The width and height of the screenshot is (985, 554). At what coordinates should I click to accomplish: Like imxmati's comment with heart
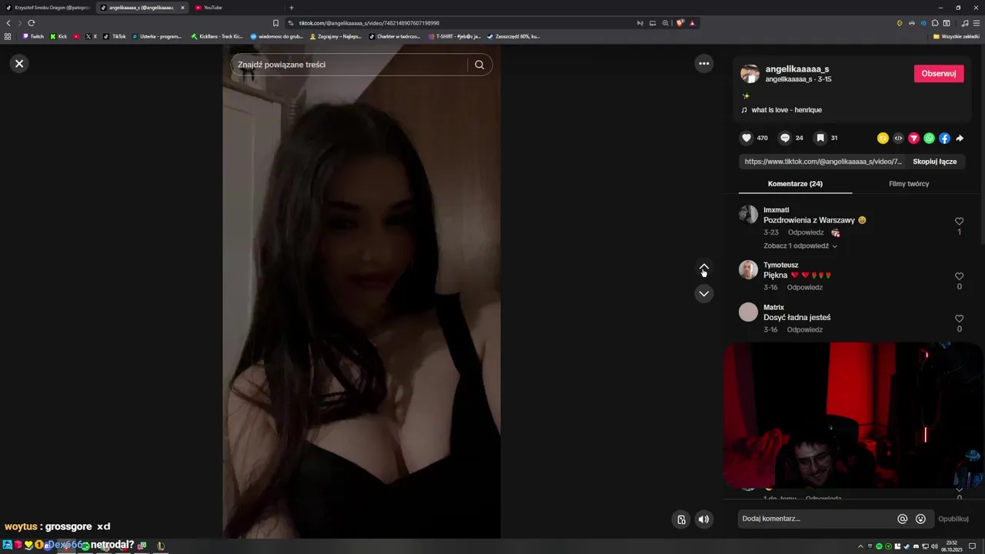[959, 222]
